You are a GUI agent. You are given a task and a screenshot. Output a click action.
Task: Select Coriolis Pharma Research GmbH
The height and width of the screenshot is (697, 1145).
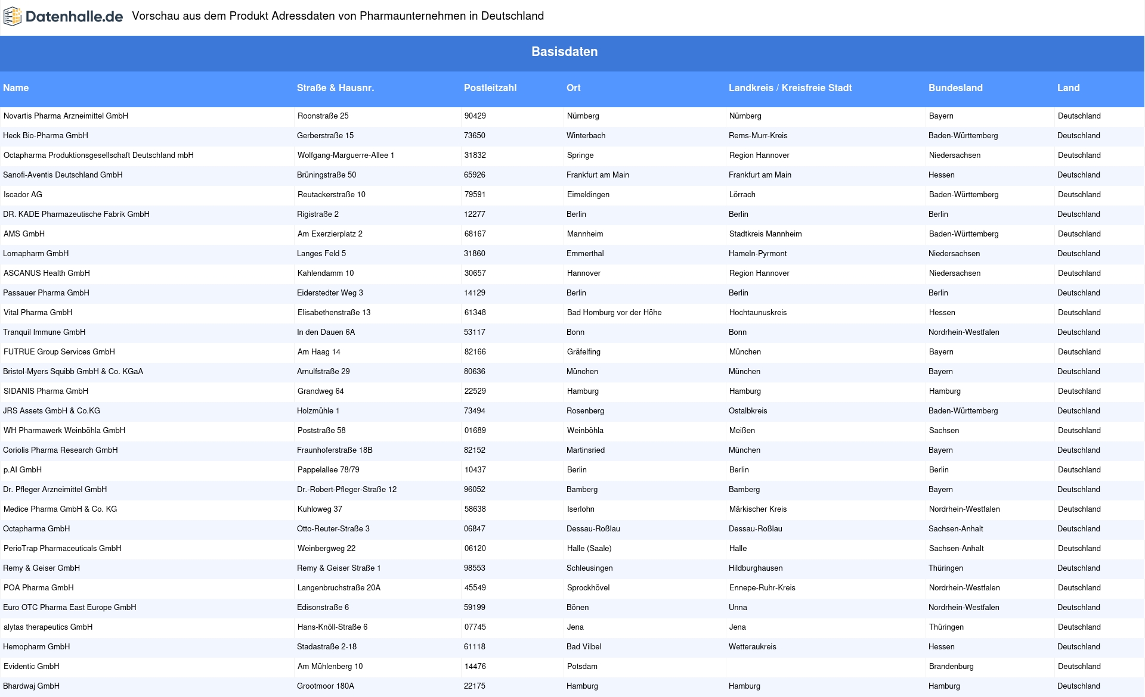pyautogui.click(x=60, y=450)
